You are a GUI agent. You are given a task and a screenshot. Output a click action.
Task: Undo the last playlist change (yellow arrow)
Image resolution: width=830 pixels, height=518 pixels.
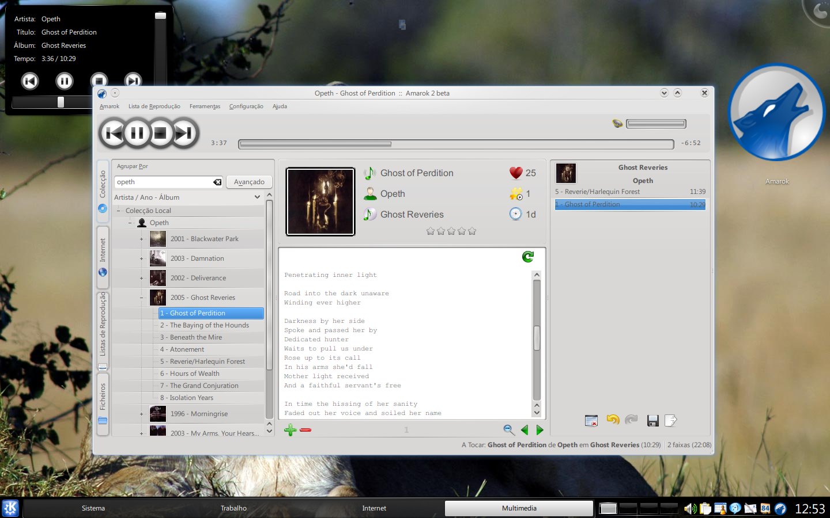[613, 420]
